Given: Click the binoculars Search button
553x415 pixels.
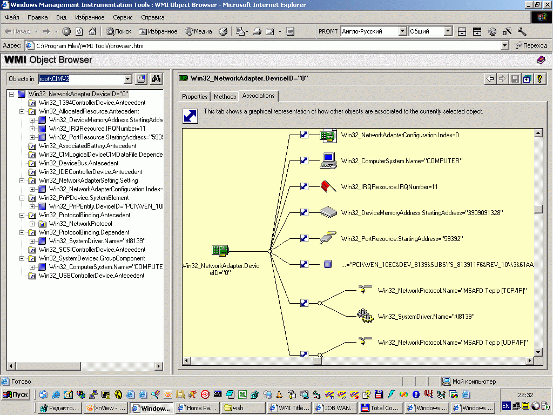Looking at the screenshot, I should (156, 79).
